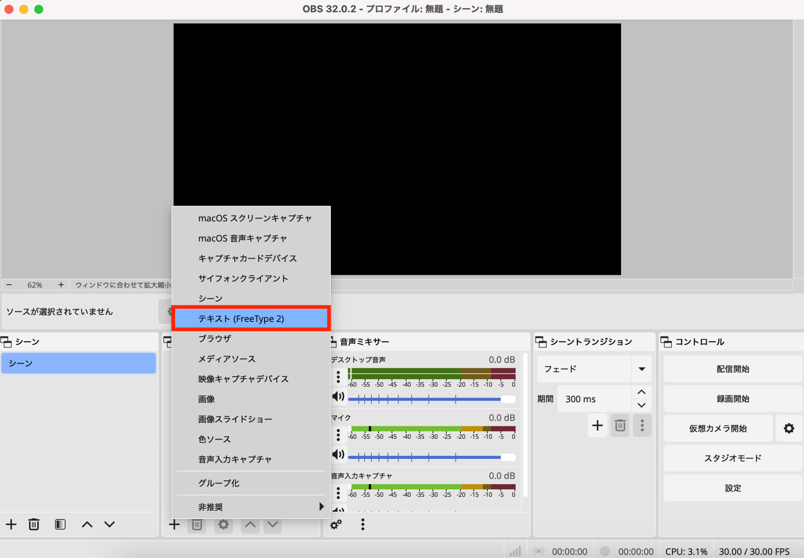Increase transition duration with up stepper
804x558 pixels.
pos(641,392)
